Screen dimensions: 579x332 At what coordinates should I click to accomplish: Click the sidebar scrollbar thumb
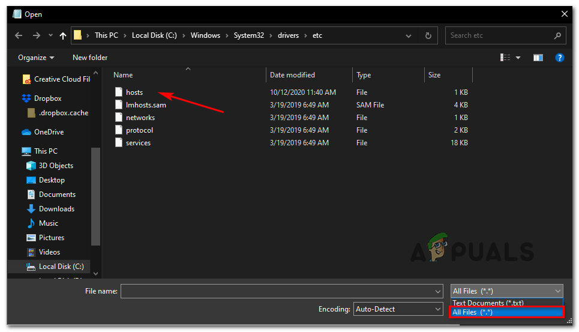coord(95,196)
